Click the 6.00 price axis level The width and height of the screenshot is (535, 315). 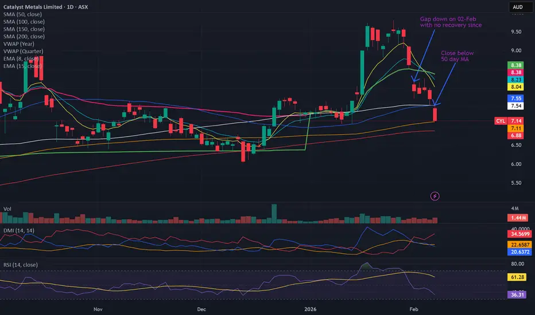(516, 164)
